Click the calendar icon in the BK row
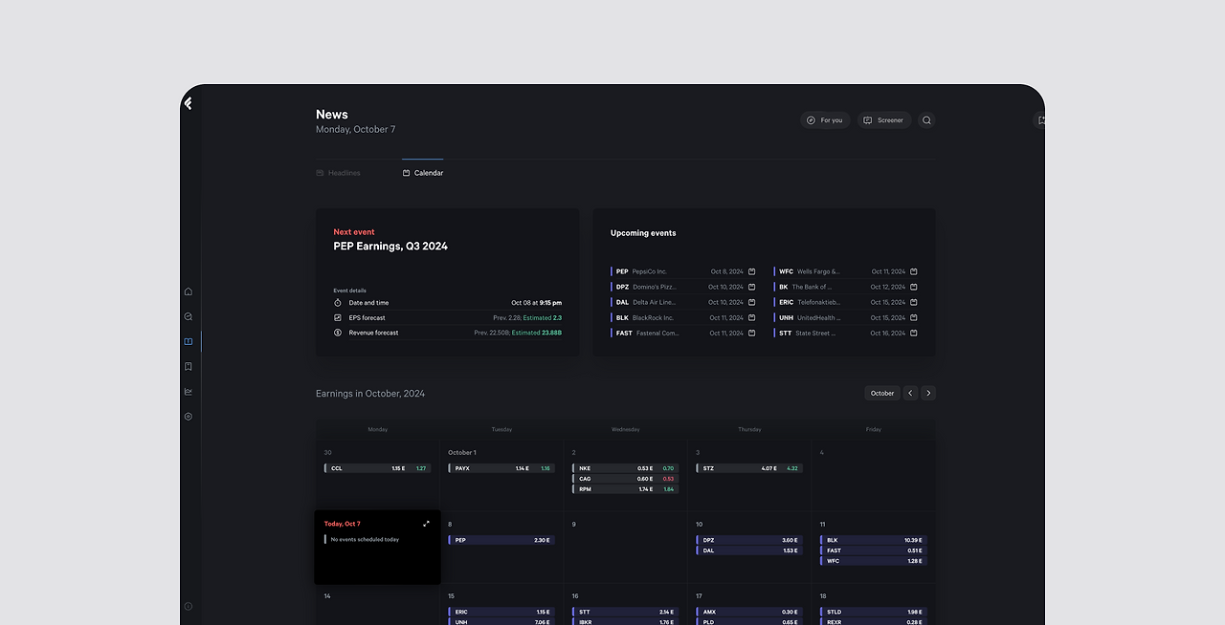 tap(914, 287)
